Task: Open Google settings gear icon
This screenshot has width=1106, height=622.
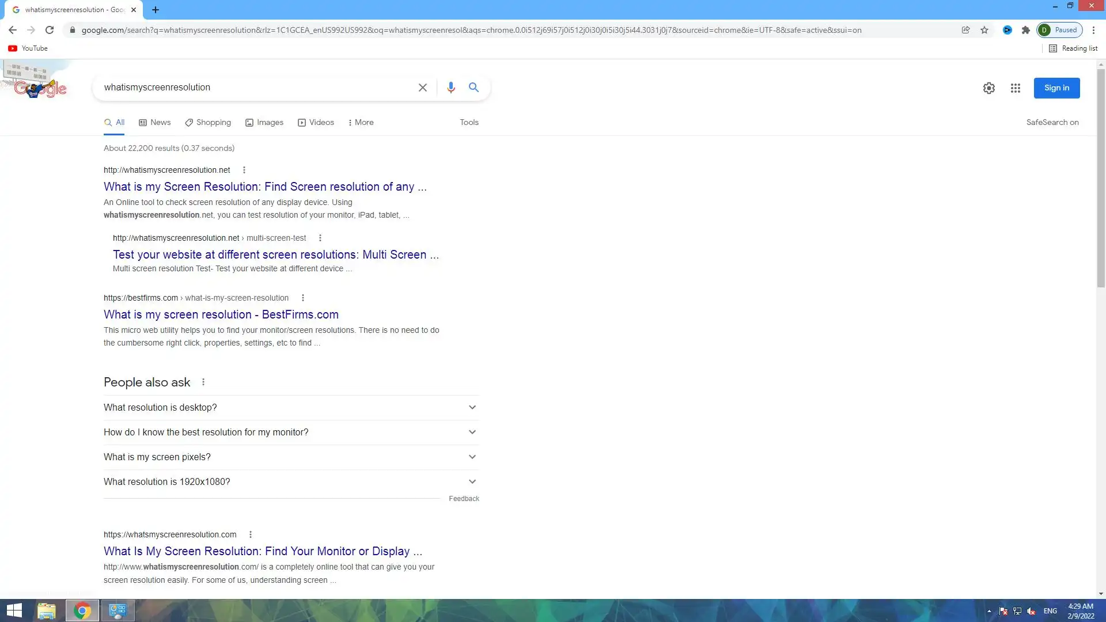Action: (x=988, y=88)
